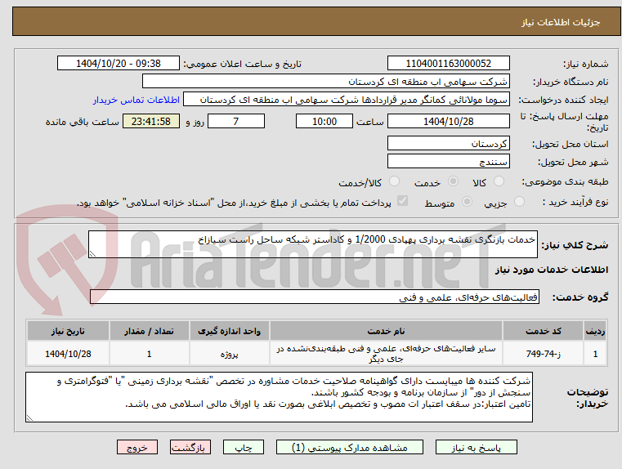The width and height of the screenshot is (622, 469).
Task: Select the جزیی purchase type radio
Action: (519, 202)
